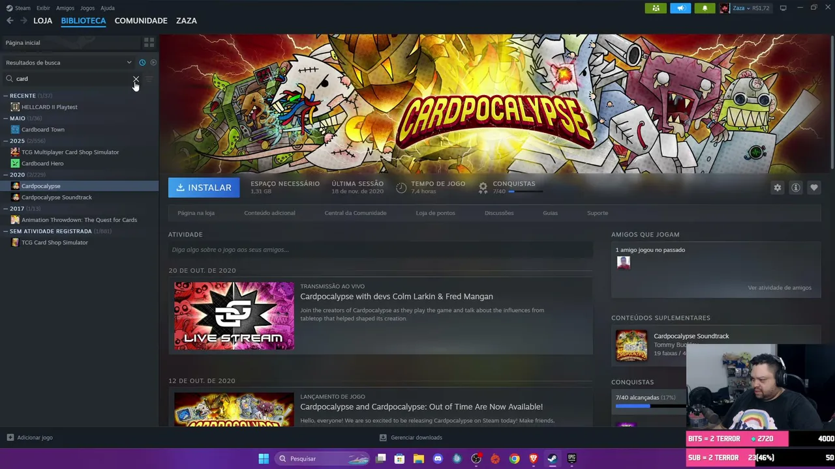Open the Amigos menu

point(65,8)
